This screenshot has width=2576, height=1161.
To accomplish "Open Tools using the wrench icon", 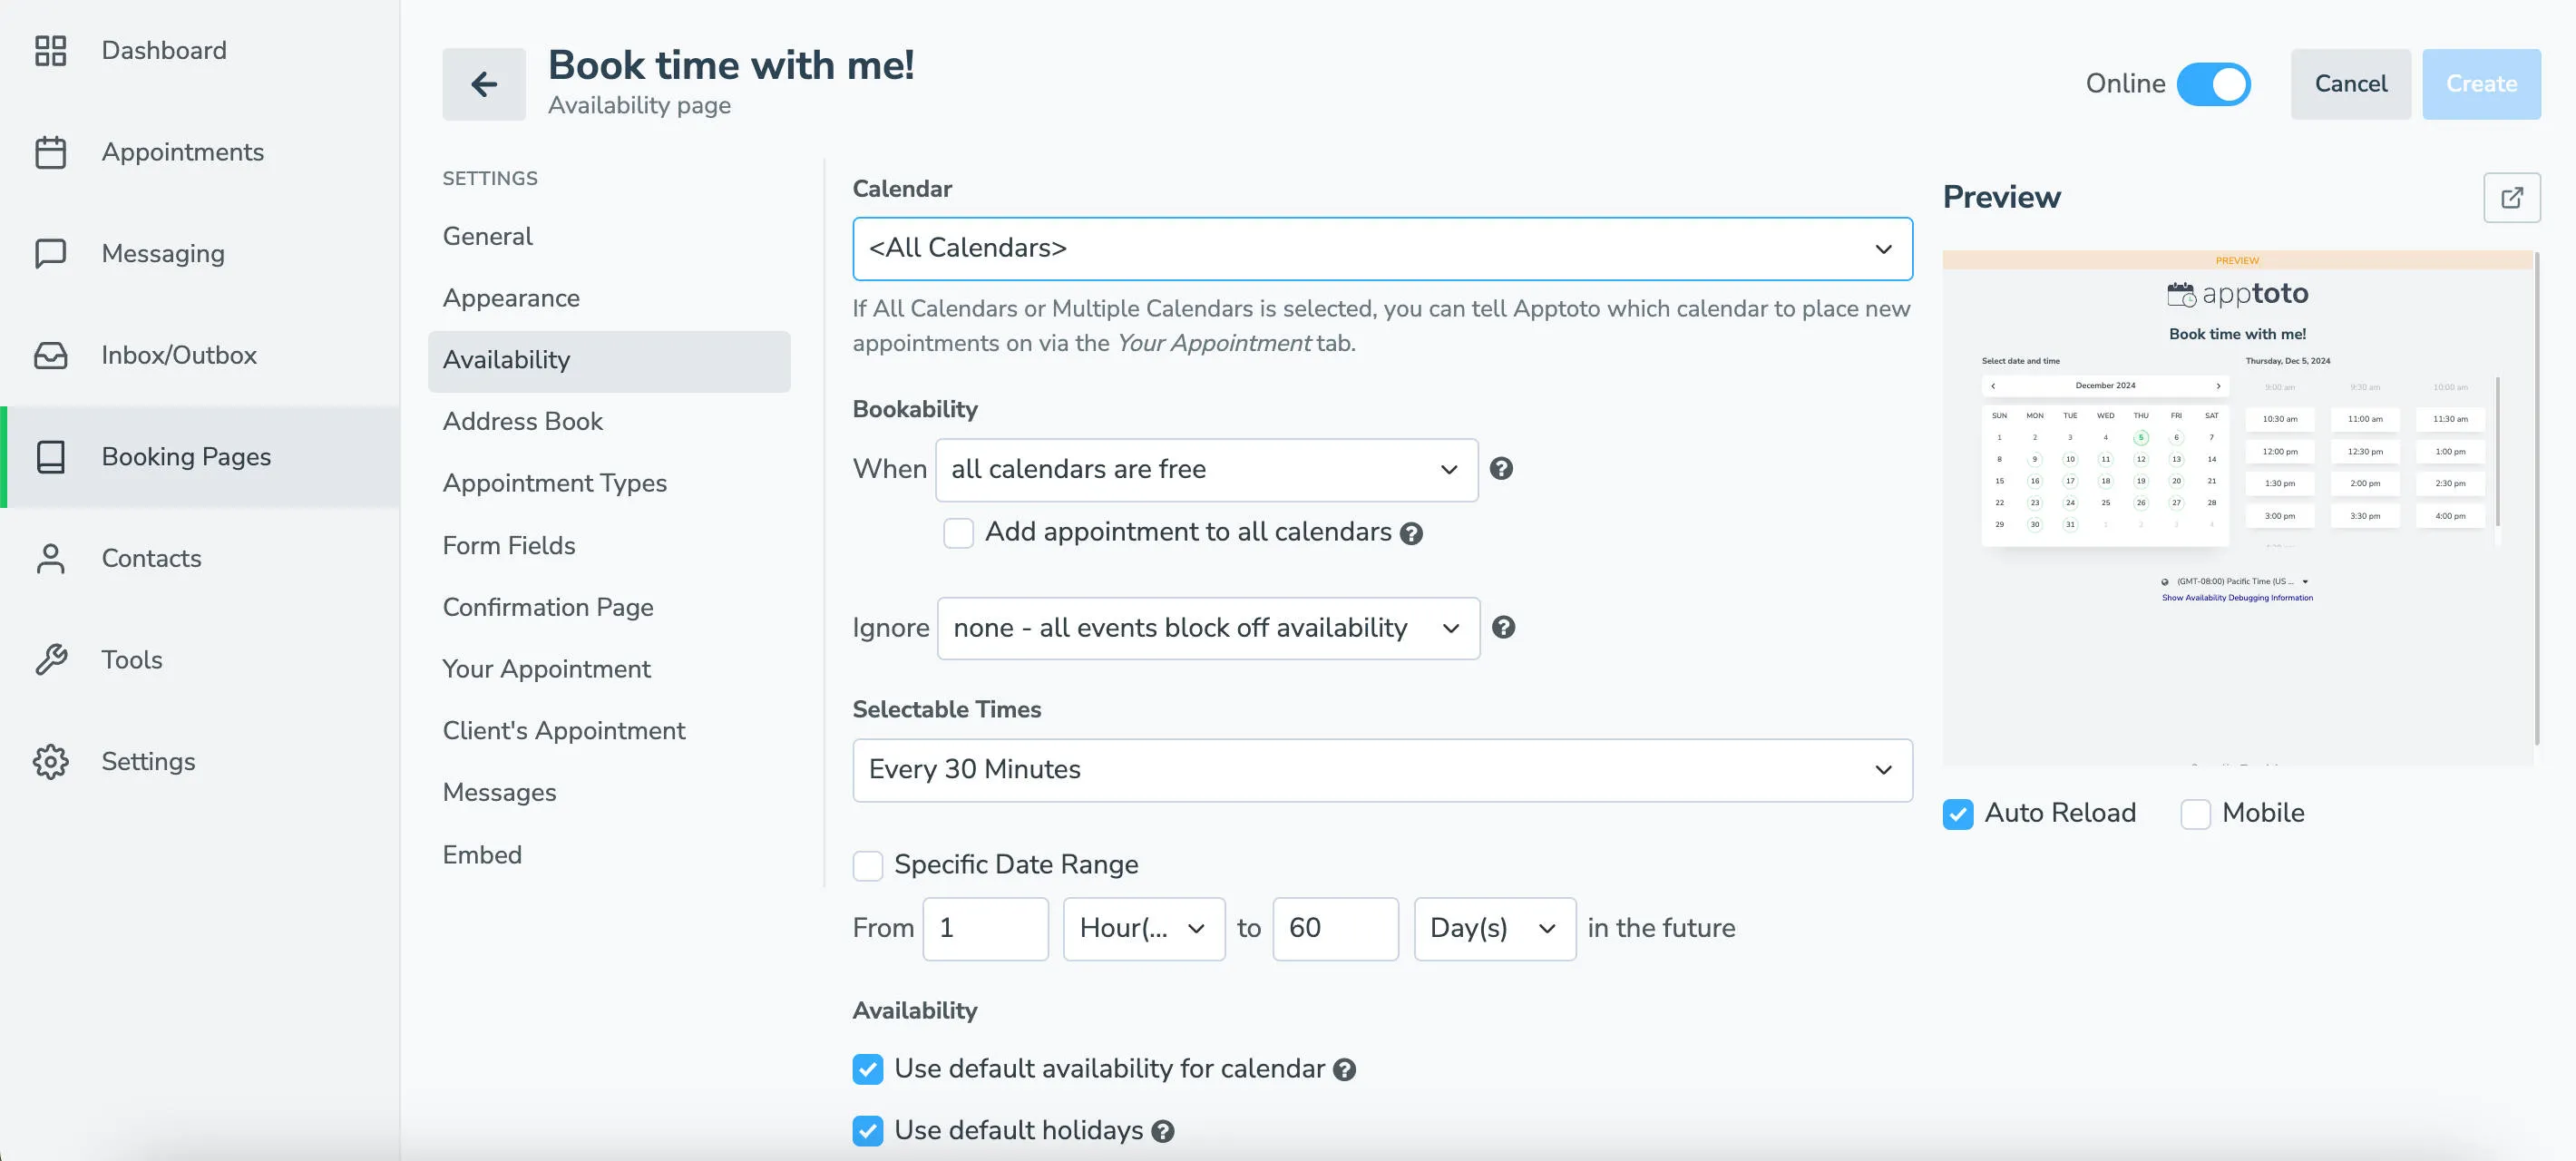I will [51, 659].
